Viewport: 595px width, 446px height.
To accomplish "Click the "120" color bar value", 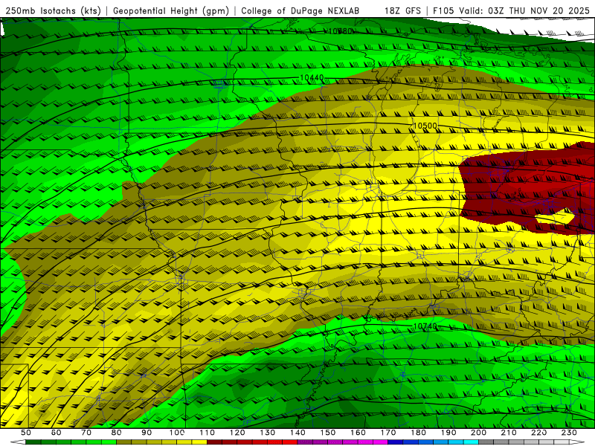I will 237,433.
